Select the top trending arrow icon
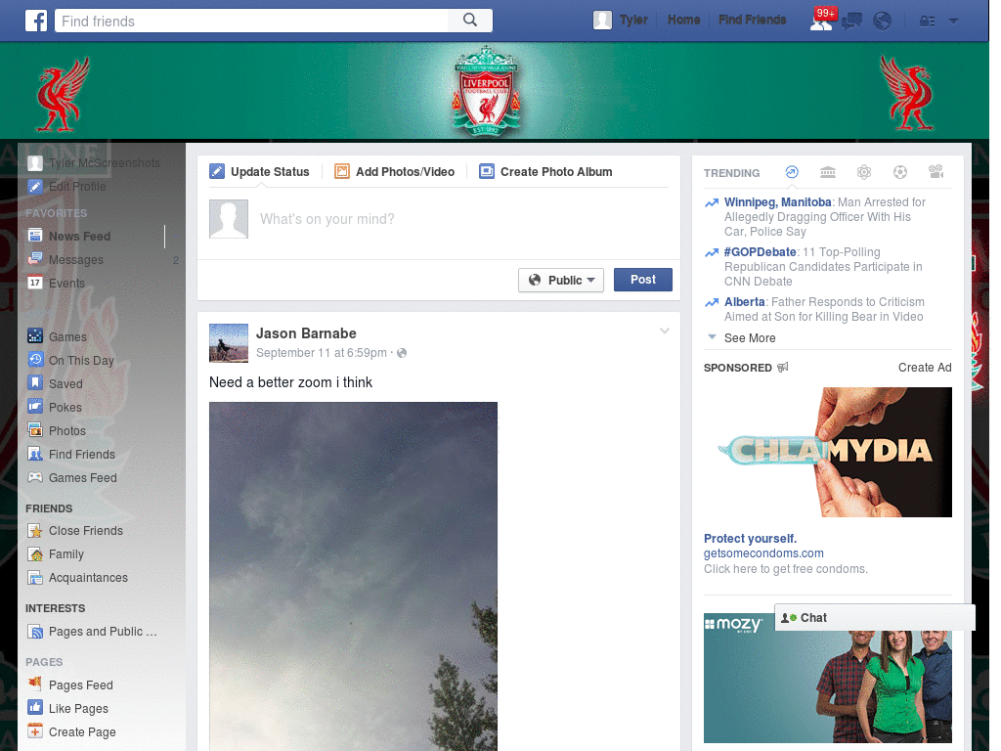 tap(792, 172)
